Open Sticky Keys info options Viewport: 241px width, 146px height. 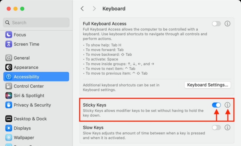click(x=227, y=105)
